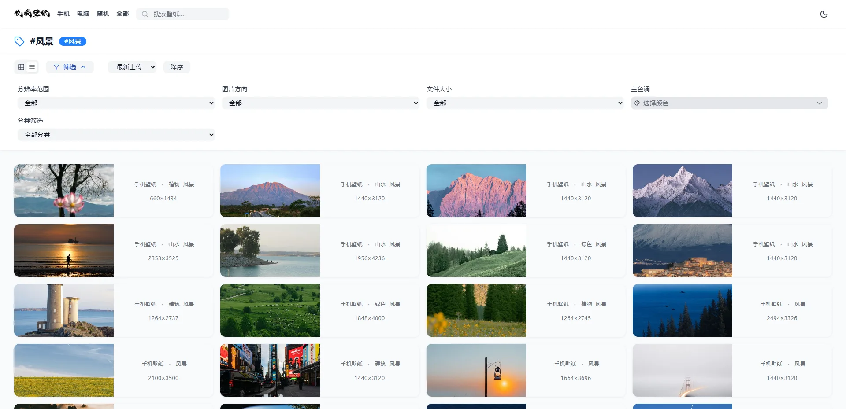Image resolution: width=846 pixels, height=409 pixels.
Task: Click 手机壁纸 label on 2100×3500 card
Action: click(x=152, y=364)
